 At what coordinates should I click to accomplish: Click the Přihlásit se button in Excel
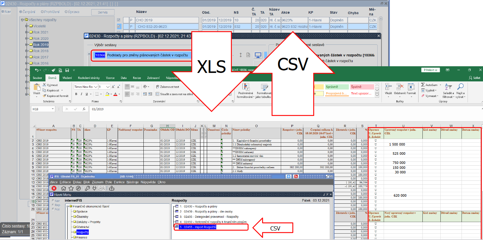[431, 70]
